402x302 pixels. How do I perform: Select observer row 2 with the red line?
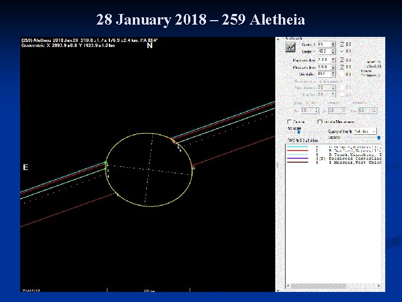[x=334, y=151]
